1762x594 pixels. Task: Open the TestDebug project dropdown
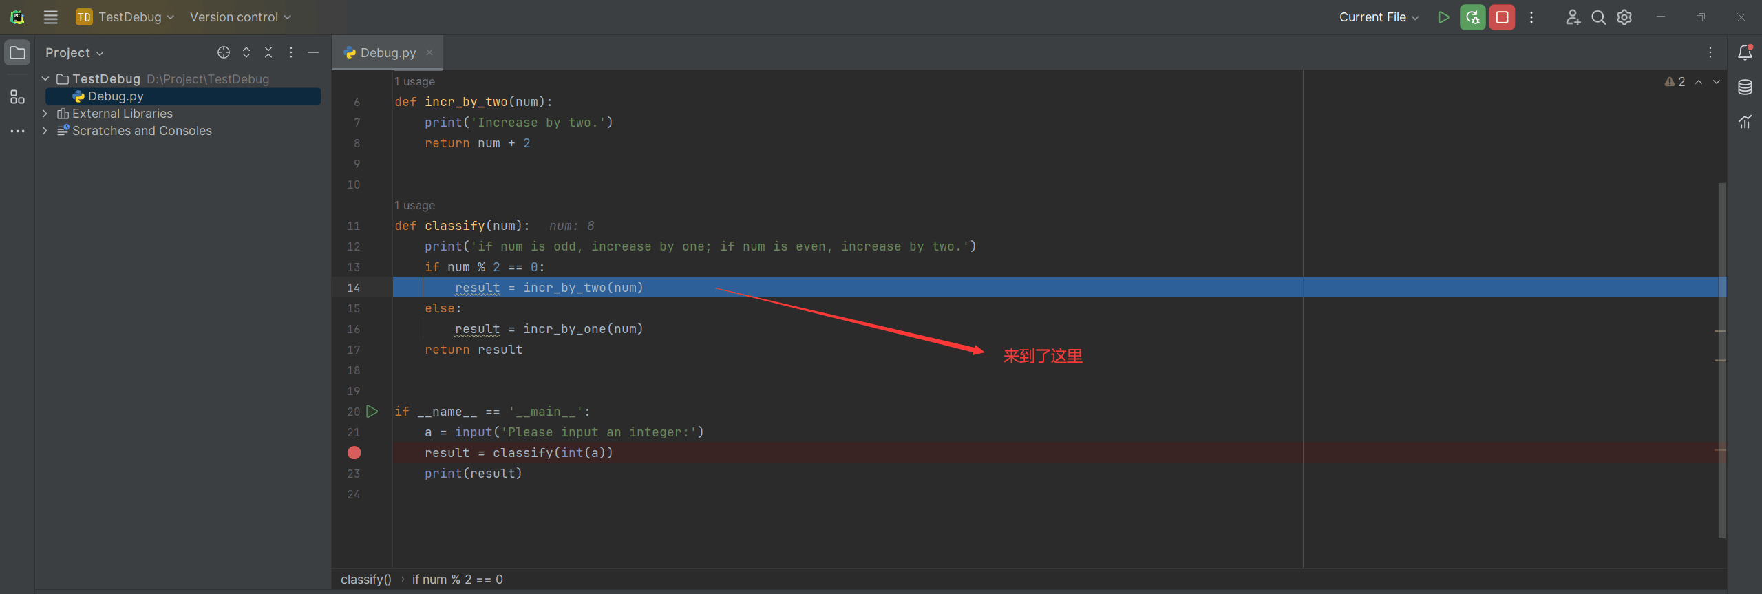pyautogui.click(x=125, y=17)
